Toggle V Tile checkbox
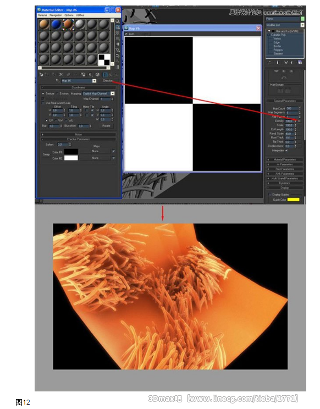Image resolution: width=320 pixels, height=409 pixels. coord(92,115)
